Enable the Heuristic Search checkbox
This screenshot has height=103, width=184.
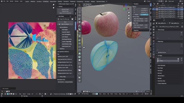point(60,32)
